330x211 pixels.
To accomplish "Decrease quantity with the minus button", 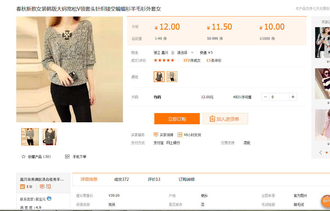I will [x=265, y=97].
